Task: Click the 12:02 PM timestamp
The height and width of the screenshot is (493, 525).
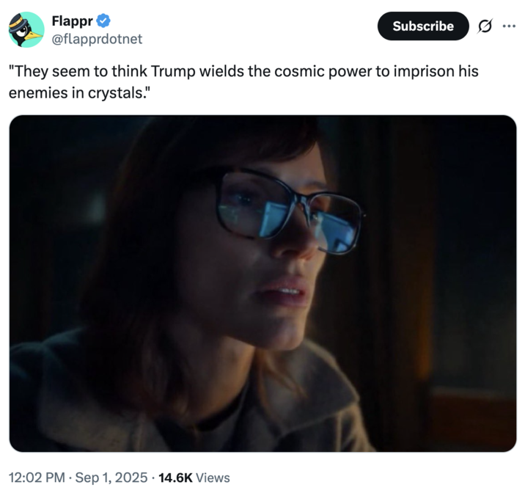Action: pyautogui.click(x=36, y=477)
